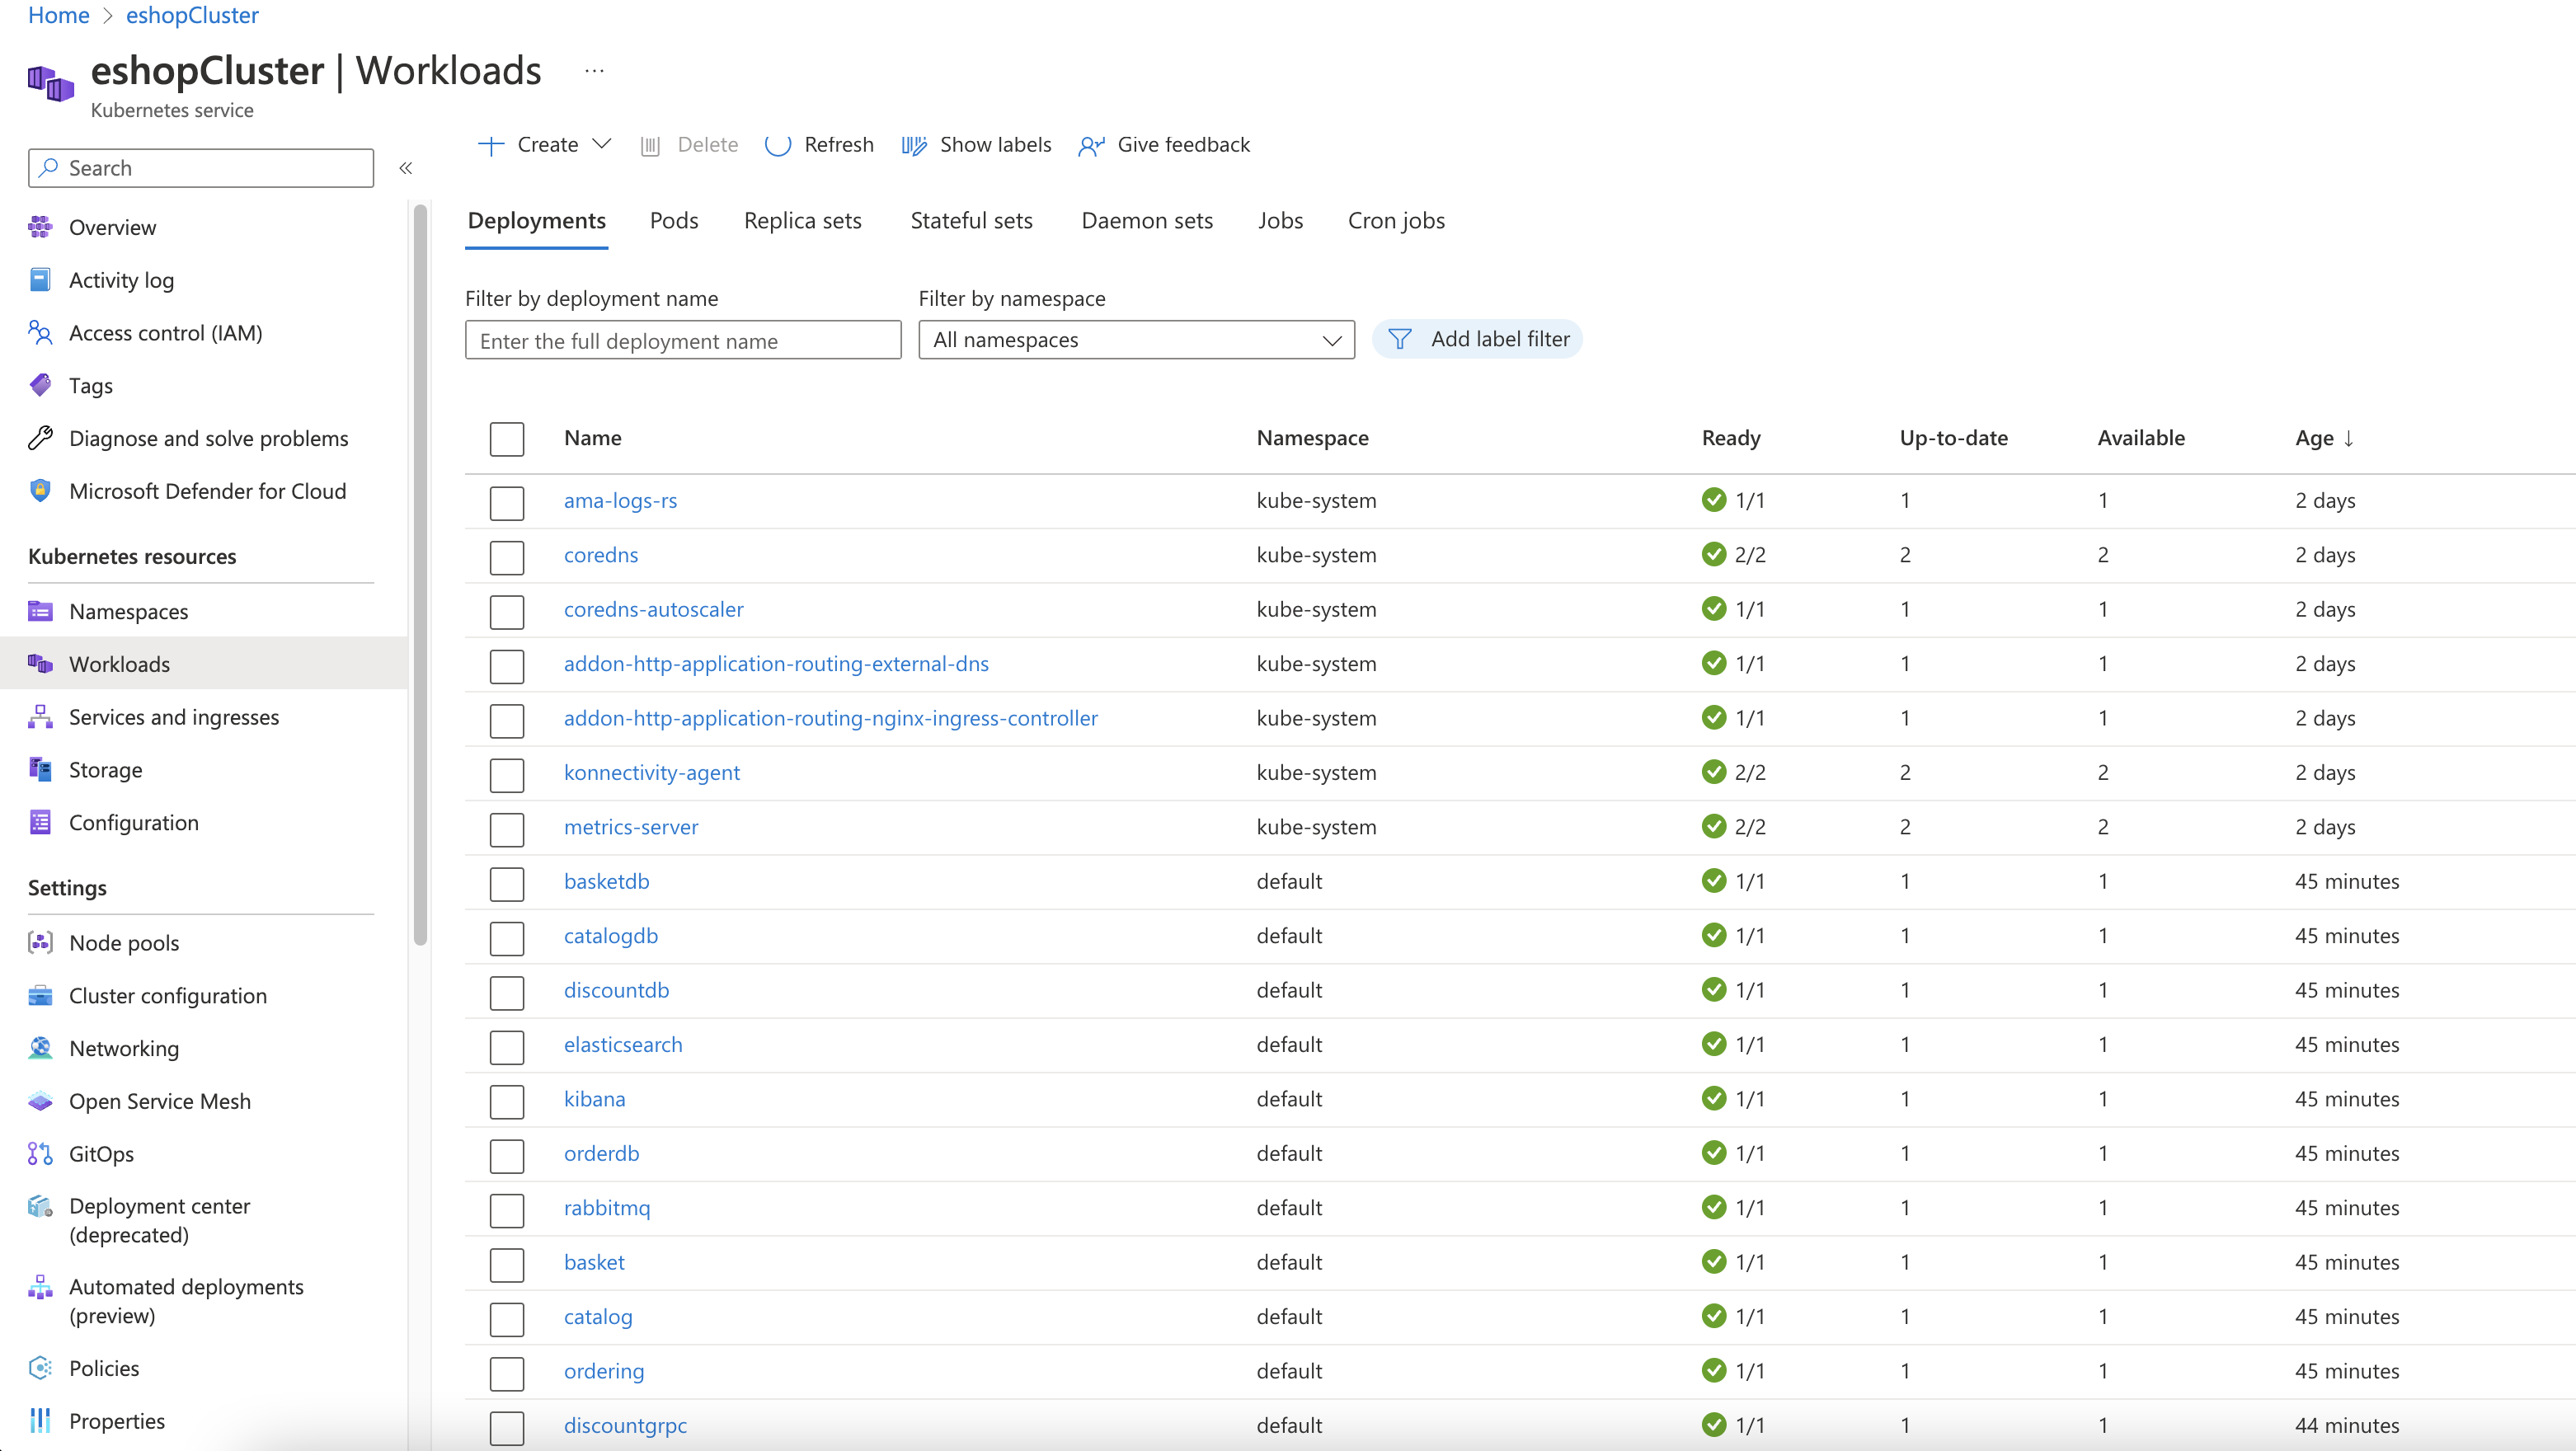Click the Diagnose and solve problems wrench icon

click(x=40, y=438)
